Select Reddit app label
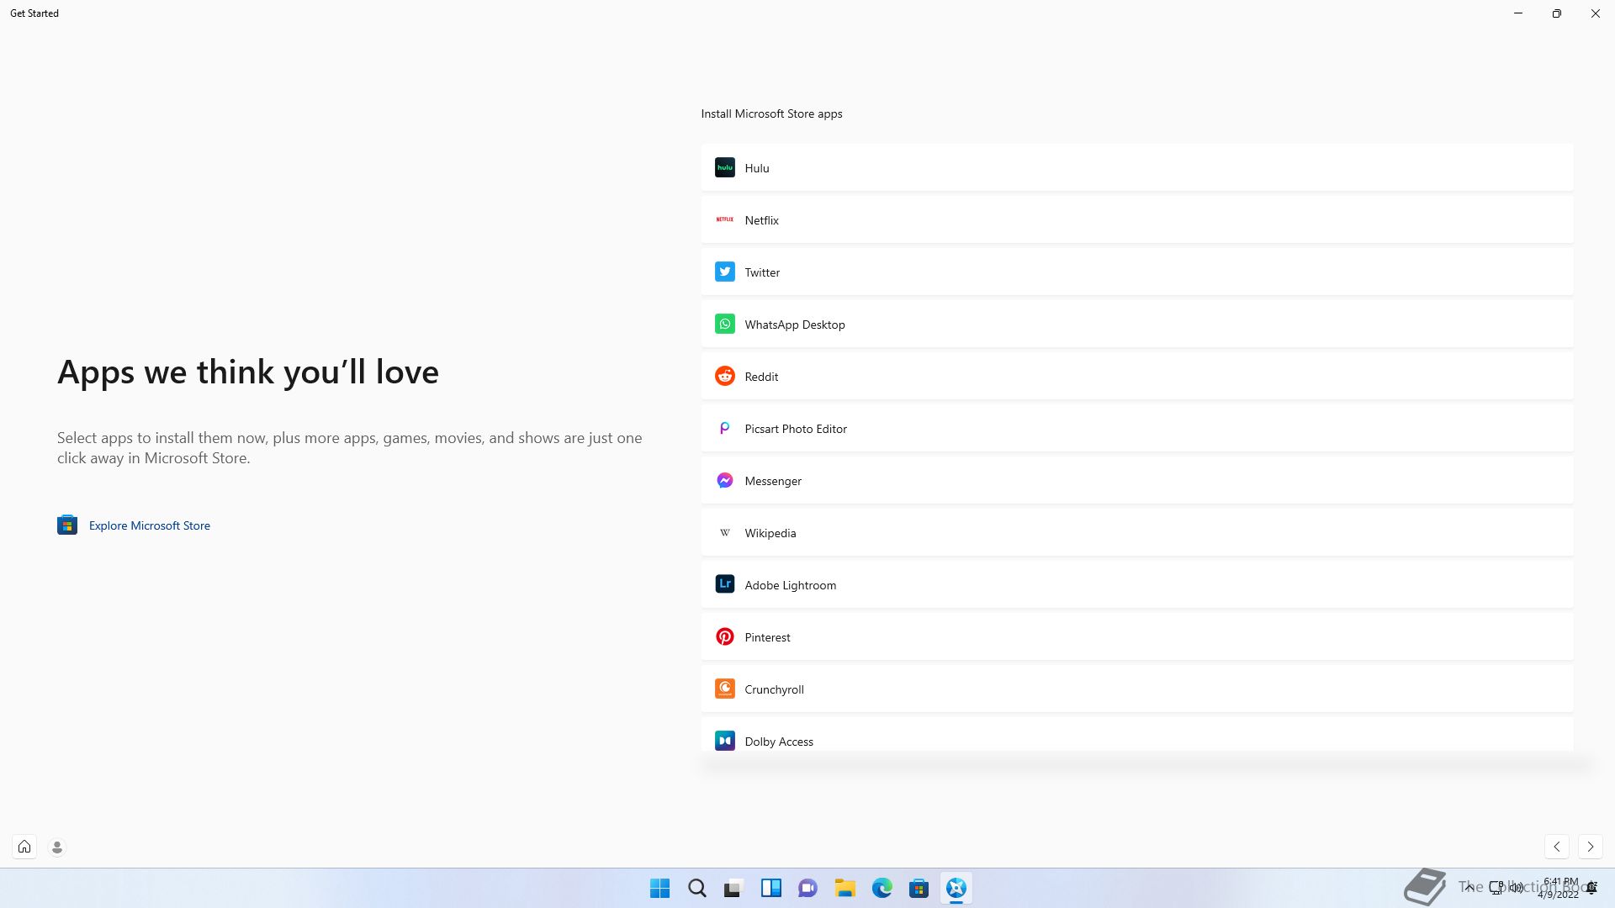The image size is (1615, 908). [761, 377]
